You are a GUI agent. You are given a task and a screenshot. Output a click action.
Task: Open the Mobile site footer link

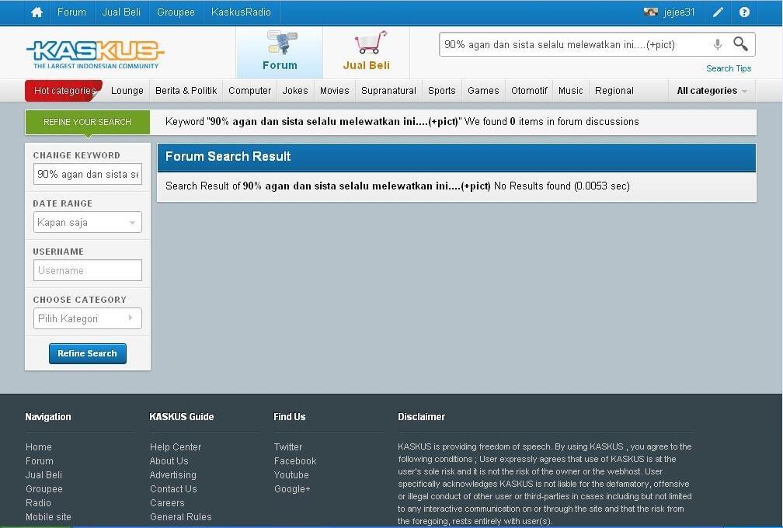click(48, 517)
